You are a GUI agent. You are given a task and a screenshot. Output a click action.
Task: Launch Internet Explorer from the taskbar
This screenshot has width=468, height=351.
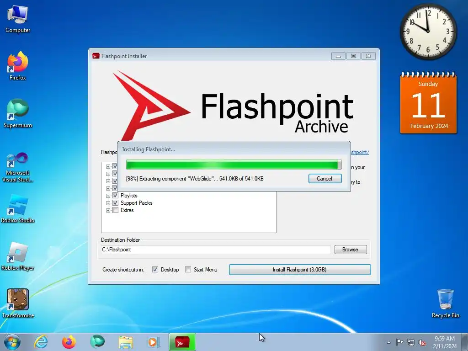pyautogui.click(x=41, y=342)
